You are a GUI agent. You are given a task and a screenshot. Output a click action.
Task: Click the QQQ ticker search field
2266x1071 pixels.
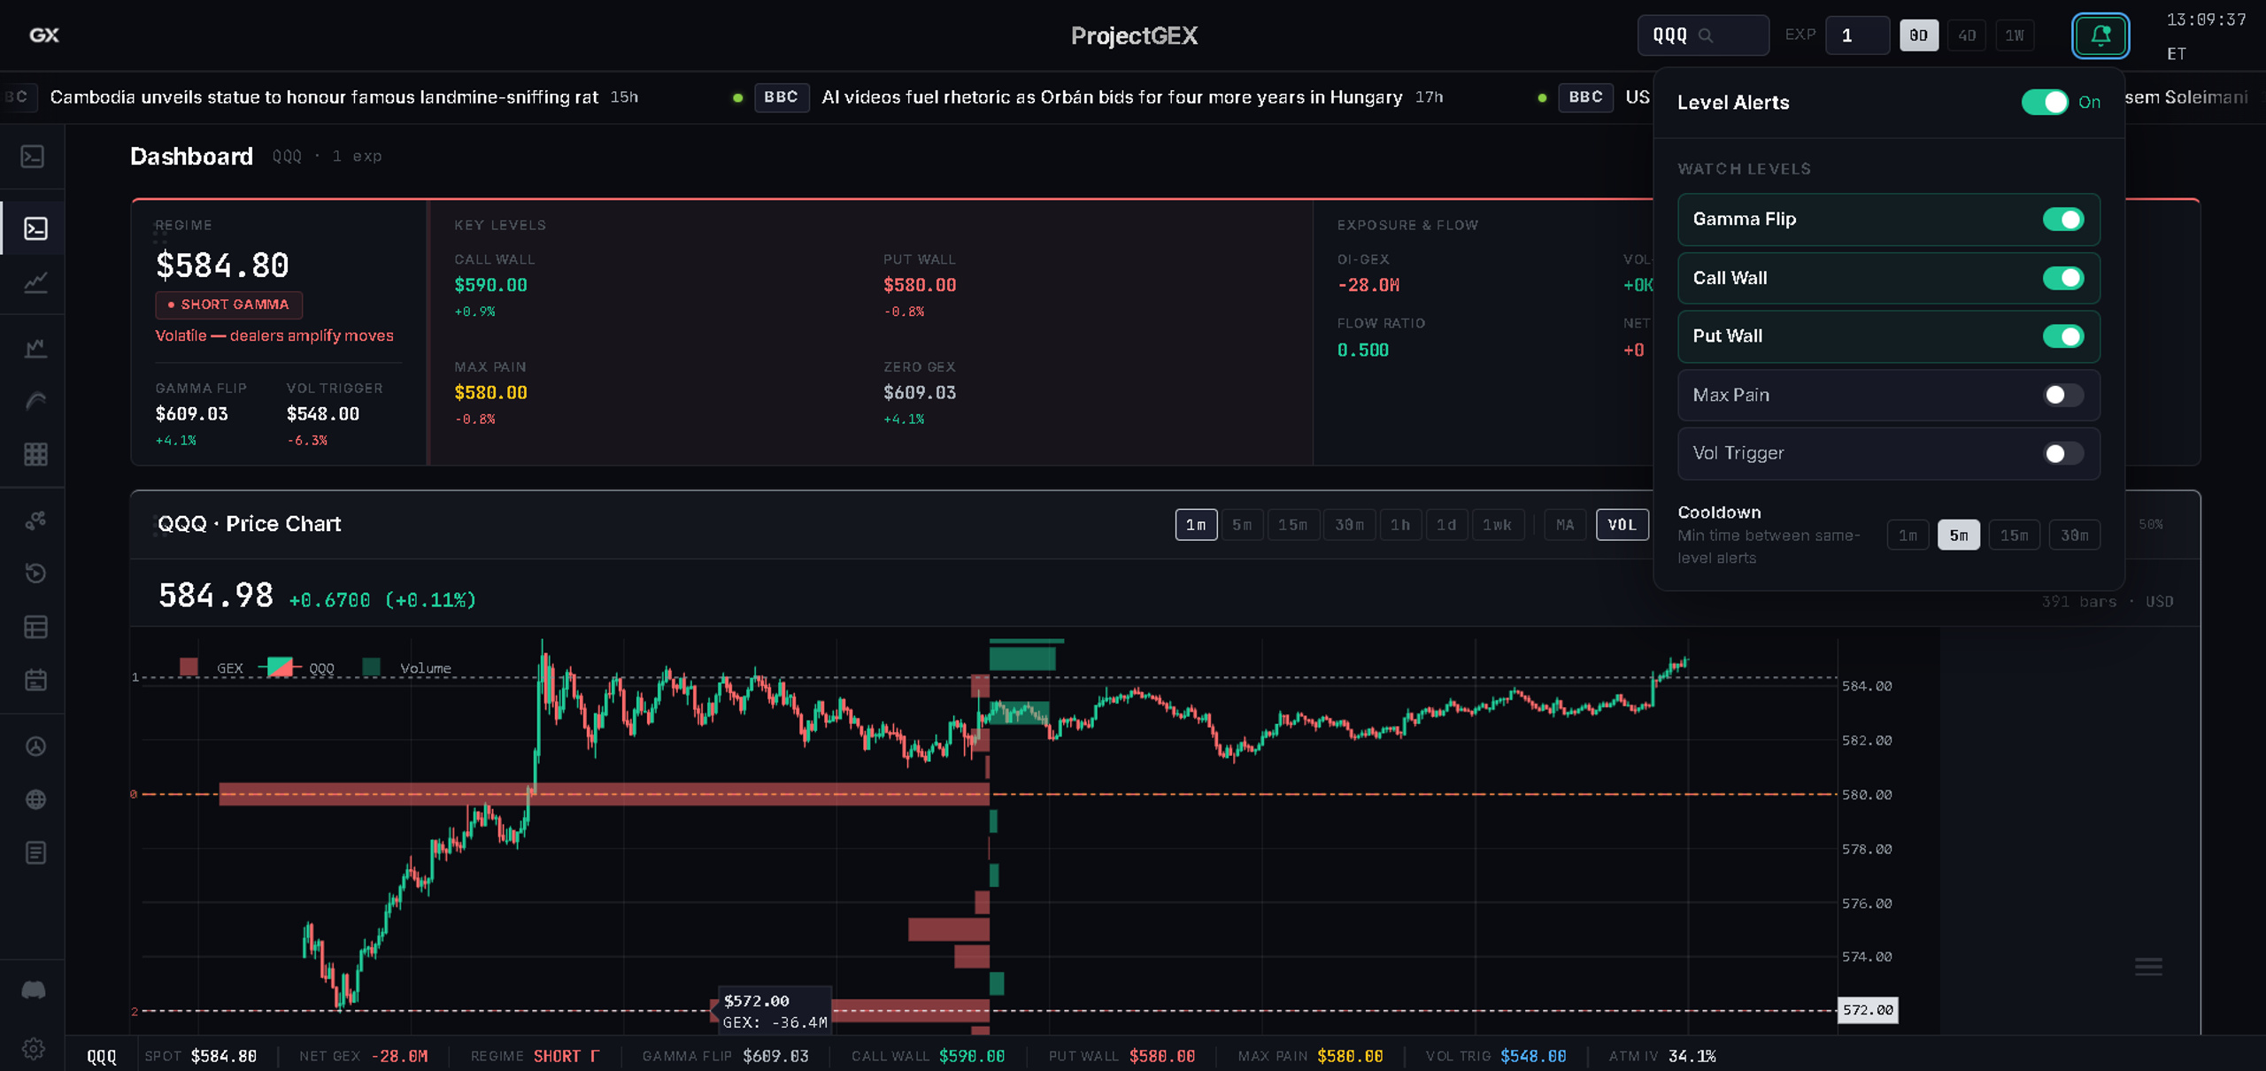coord(1703,35)
